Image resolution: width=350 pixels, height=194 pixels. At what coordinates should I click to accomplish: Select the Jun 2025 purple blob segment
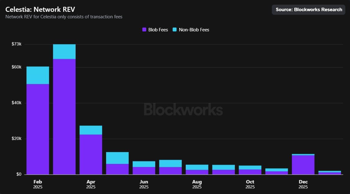pyautogui.click(x=144, y=171)
